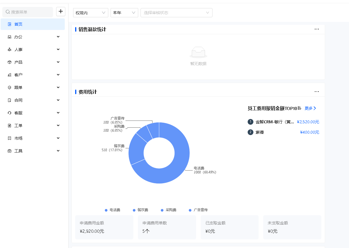
Task: Expand 客户 menu chevron
Action: pos(58,75)
